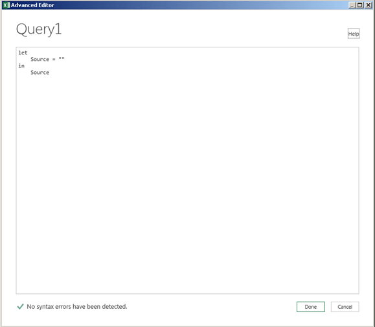Image resolution: width=375 pixels, height=327 pixels.
Task: Click the 'No syntax errors have been detected' message
Action: click(x=77, y=306)
